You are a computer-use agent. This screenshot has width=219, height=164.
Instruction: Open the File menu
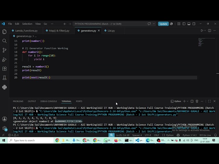click(10, 24)
